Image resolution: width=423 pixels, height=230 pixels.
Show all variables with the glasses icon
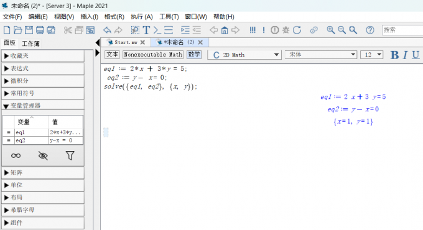16,155
